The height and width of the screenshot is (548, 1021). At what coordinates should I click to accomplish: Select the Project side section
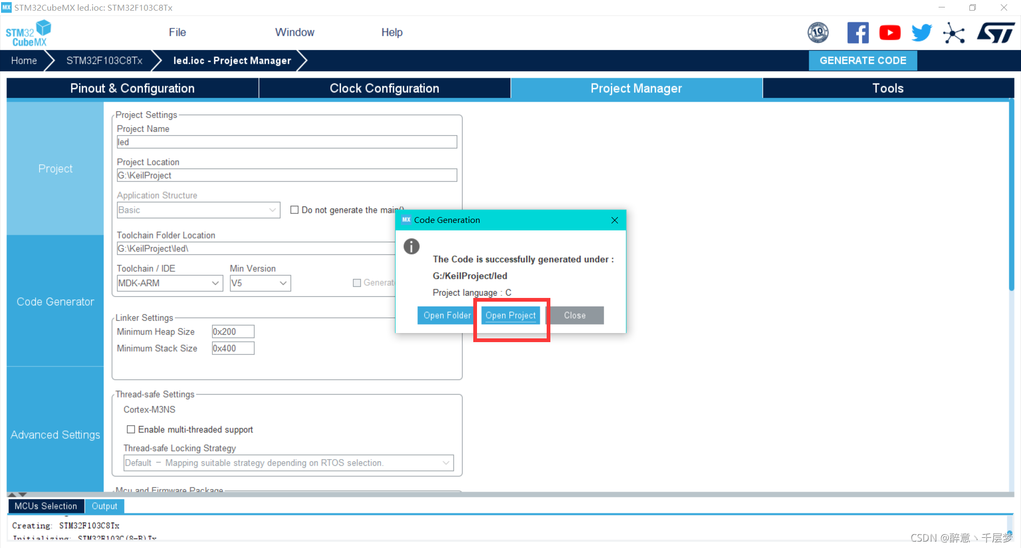click(x=55, y=169)
